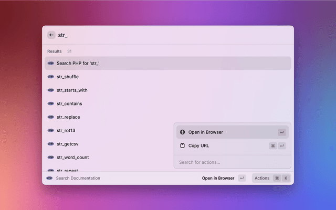Focus the Search for actions field
Screen dimensions: 336x210
(x=232, y=162)
